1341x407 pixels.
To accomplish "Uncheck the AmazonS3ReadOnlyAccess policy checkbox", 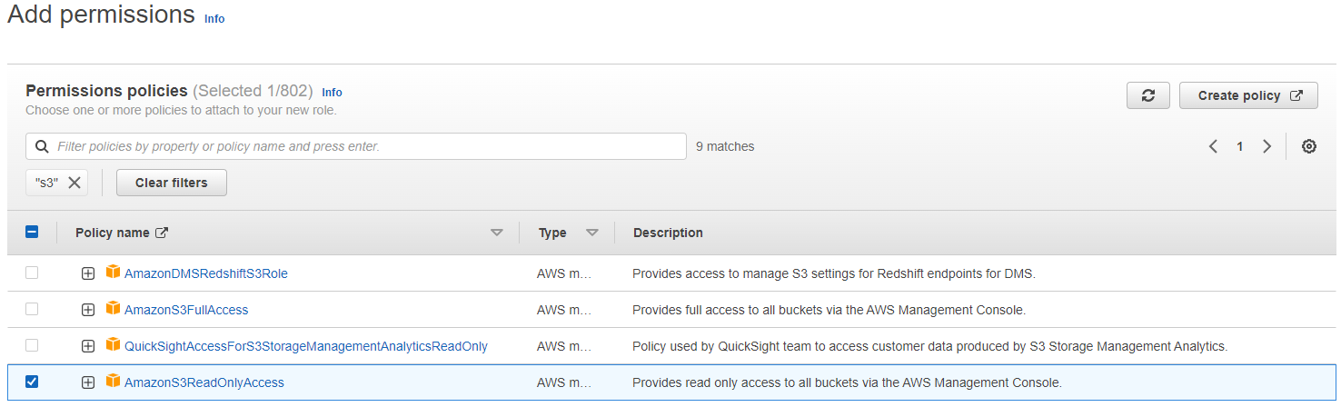I will 32,382.
